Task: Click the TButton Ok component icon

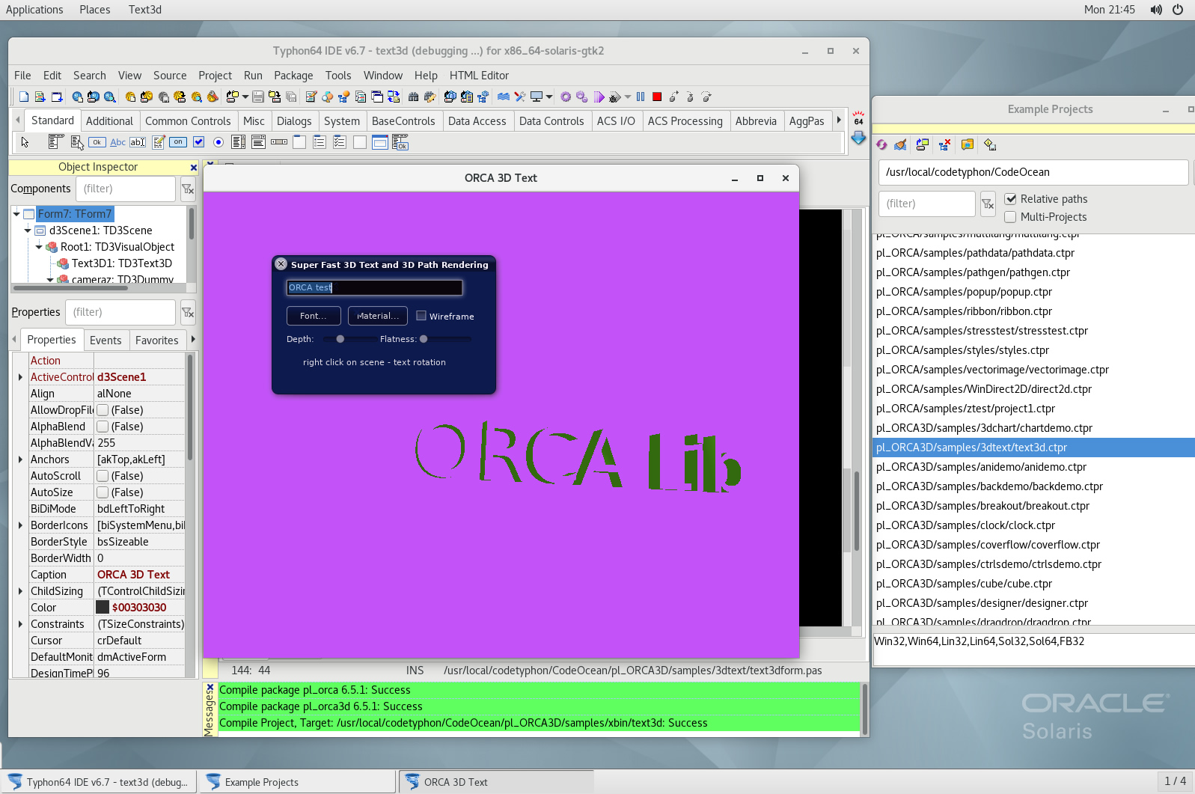Action: pyautogui.click(x=97, y=142)
